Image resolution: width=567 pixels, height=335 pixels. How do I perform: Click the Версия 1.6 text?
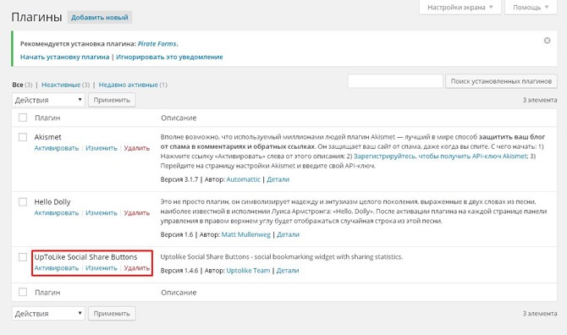click(177, 234)
